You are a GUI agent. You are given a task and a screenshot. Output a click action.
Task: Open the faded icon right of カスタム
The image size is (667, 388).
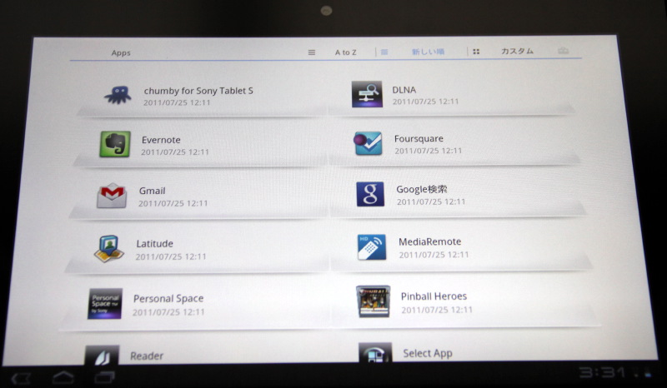[564, 51]
